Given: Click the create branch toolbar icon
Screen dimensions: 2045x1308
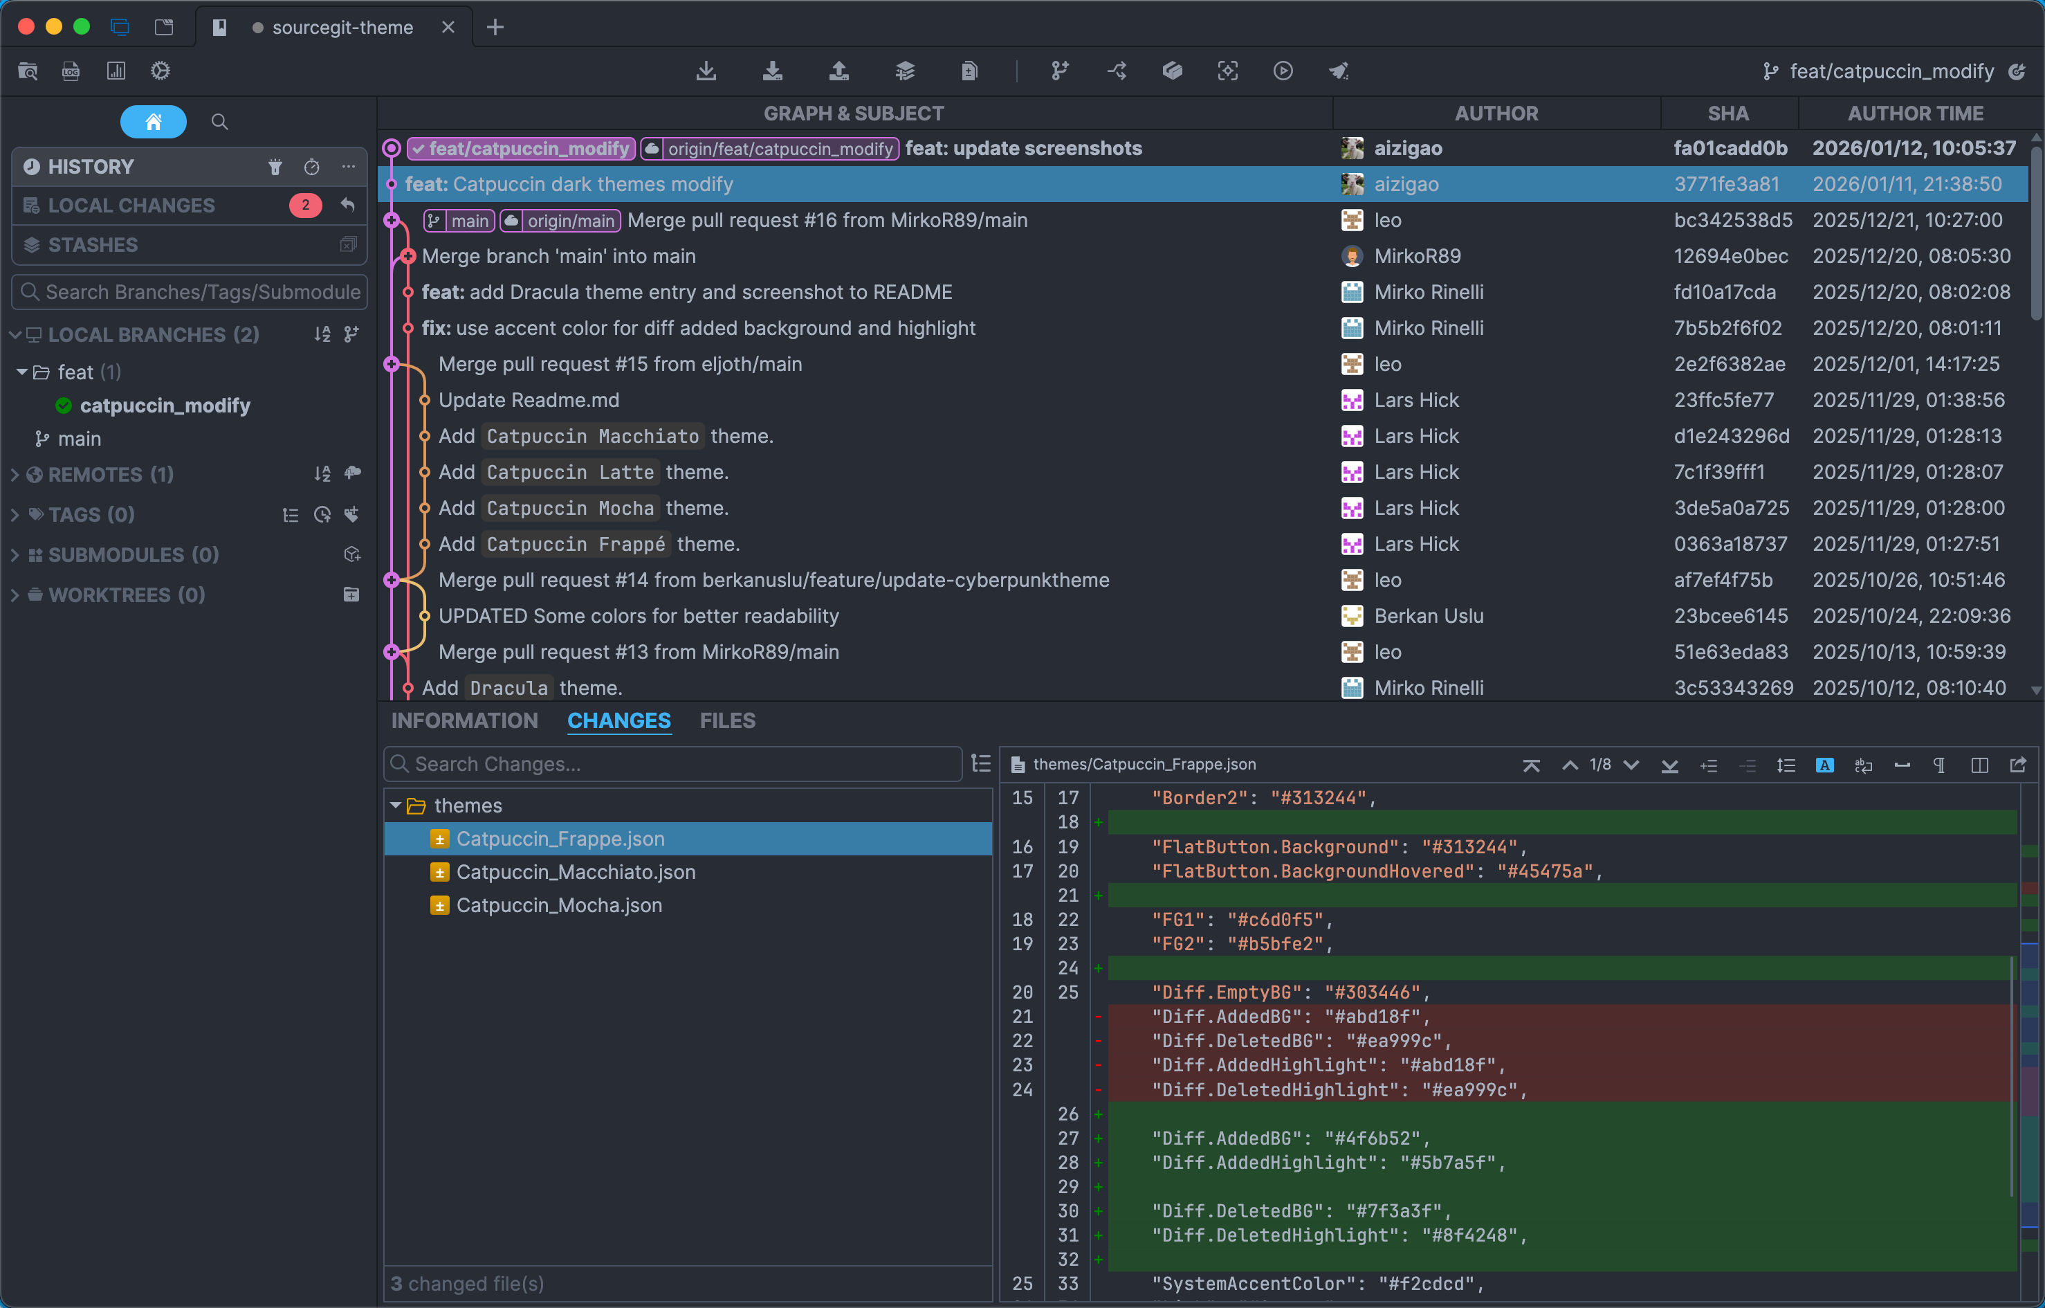Looking at the screenshot, I should (1059, 71).
